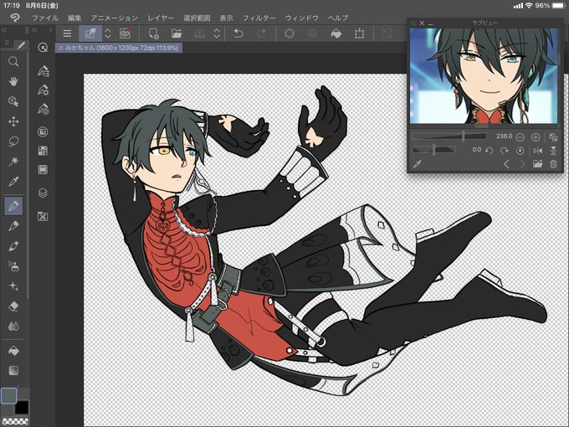Viewport: 569px width, 427px height.
Task: Select the Brush tool
Action: tap(13, 246)
